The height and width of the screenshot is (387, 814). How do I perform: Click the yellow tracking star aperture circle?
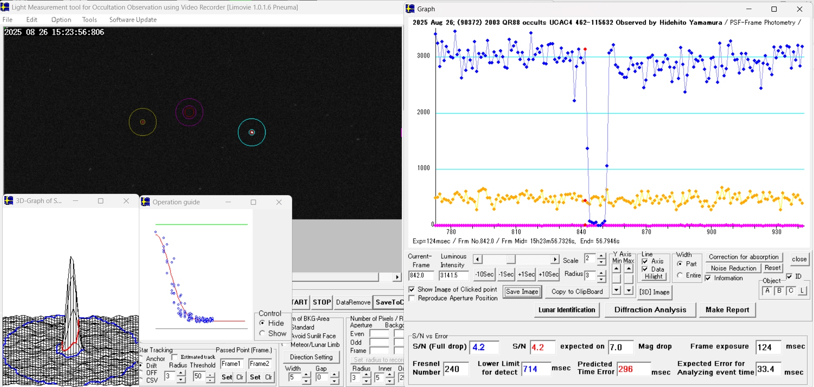click(143, 122)
